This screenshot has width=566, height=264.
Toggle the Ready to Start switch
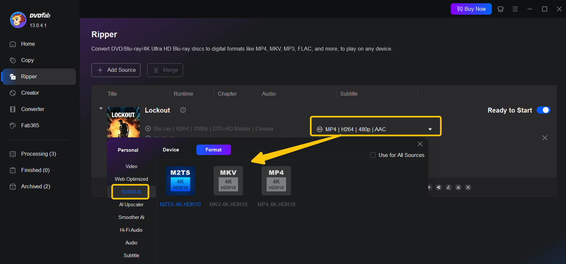tap(543, 110)
